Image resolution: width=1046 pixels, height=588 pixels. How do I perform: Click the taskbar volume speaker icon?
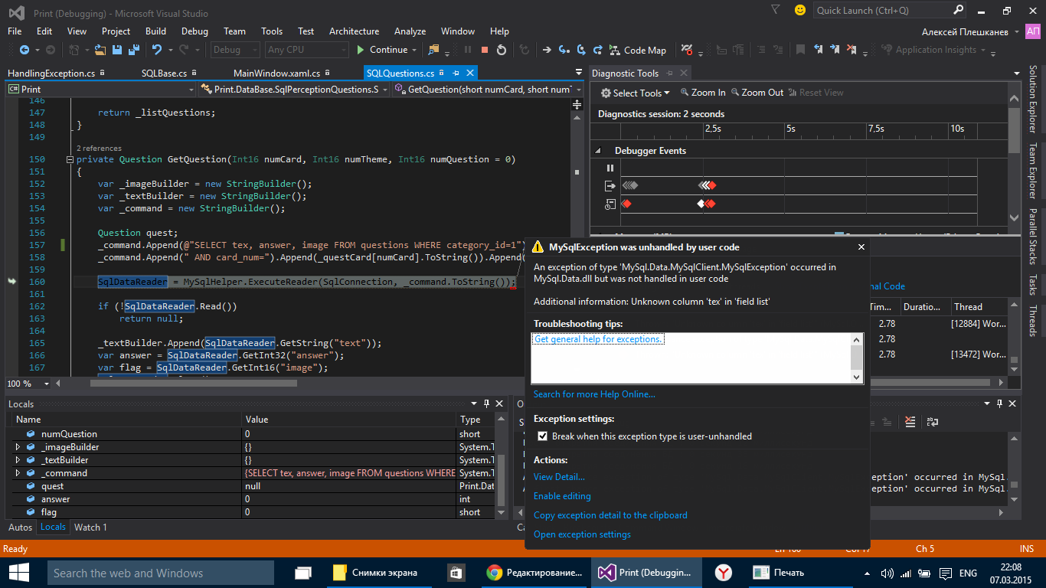pyautogui.click(x=888, y=573)
